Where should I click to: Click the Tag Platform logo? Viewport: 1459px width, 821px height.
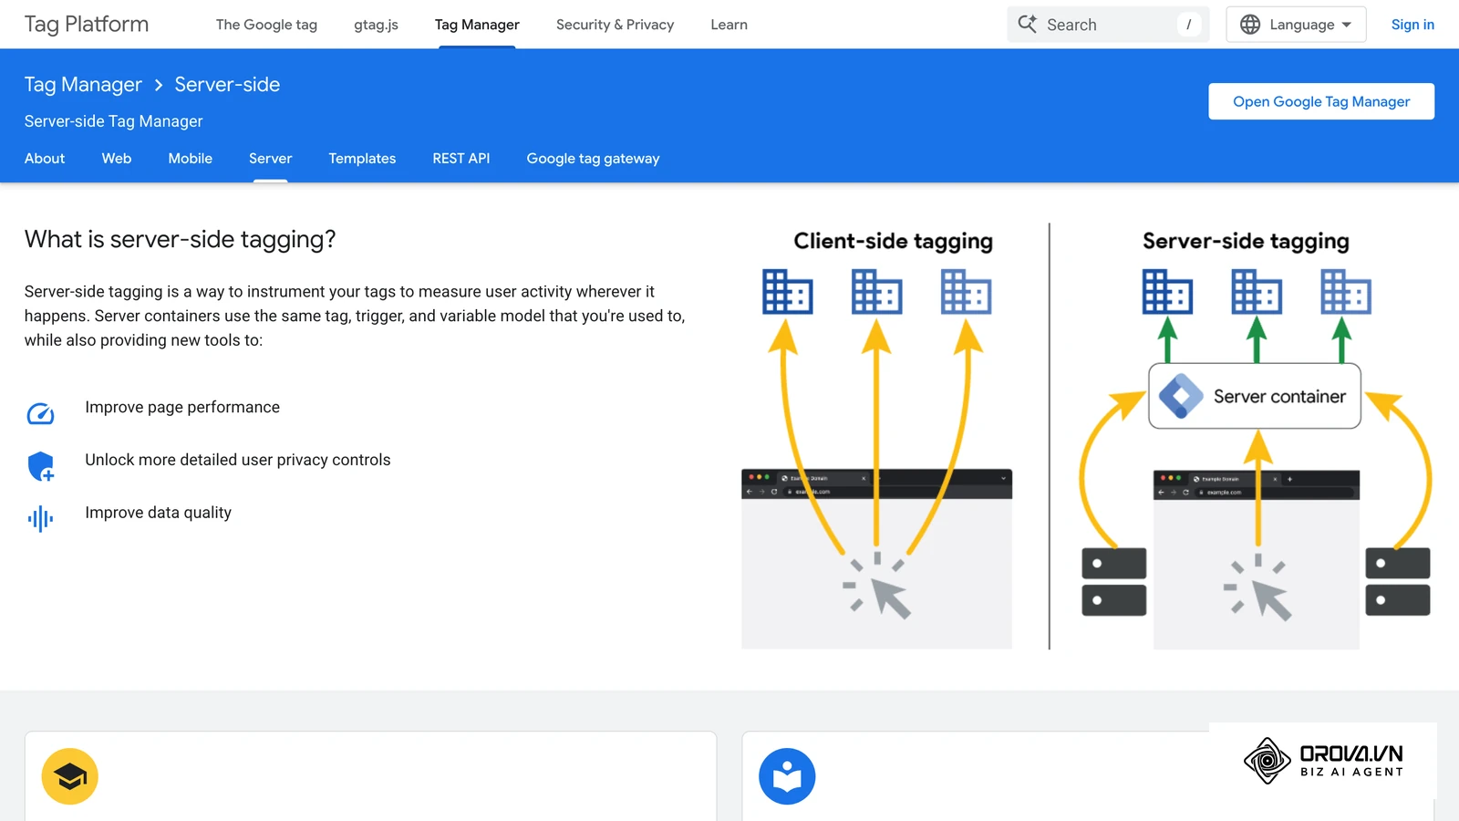coord(87,25)
